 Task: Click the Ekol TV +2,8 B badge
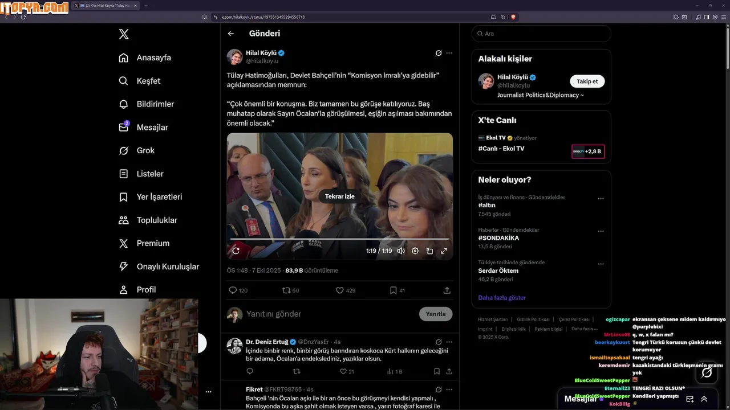588,151
